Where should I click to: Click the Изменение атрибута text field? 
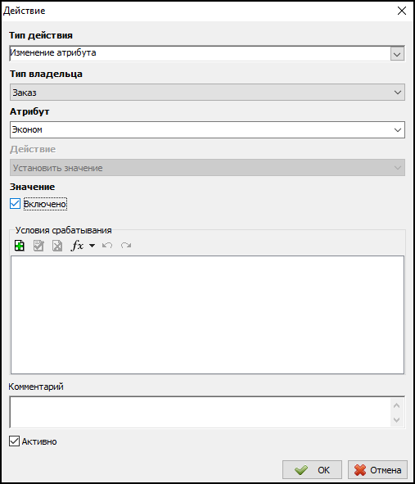[200, 53]
